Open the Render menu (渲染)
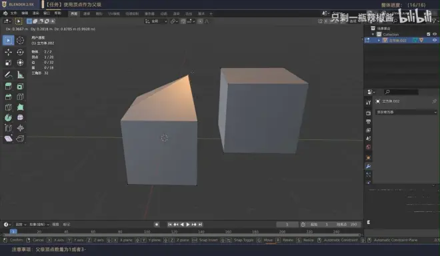 (35, 13)
